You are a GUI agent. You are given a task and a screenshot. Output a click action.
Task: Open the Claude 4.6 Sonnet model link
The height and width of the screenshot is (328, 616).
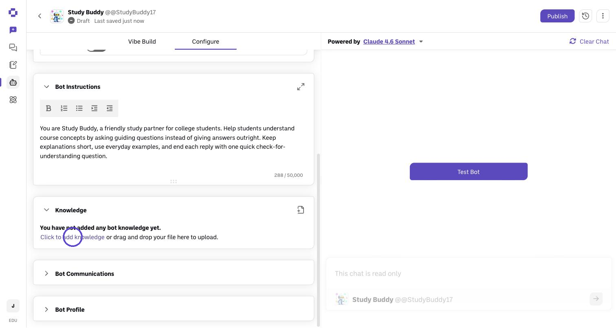pos(389,42)
